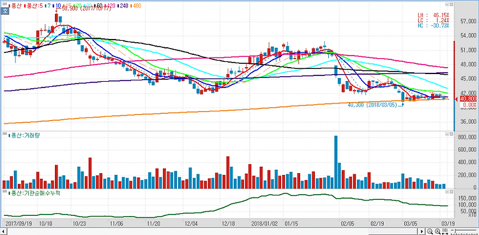Select the 10-day moving average legend

tap(57, 6)
